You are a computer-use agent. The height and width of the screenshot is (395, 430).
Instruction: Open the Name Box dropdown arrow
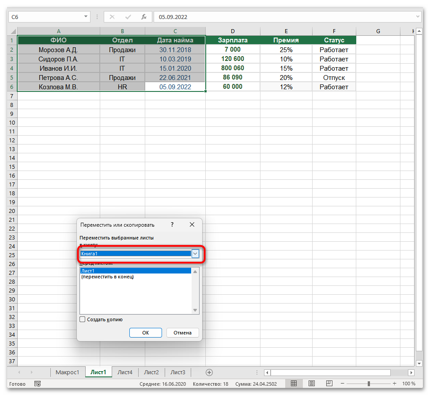[x=87, y=17]
